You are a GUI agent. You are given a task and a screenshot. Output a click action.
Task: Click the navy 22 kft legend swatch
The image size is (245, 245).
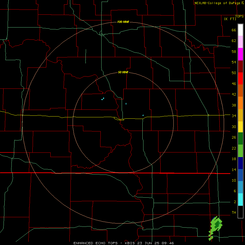pos(240,163)
